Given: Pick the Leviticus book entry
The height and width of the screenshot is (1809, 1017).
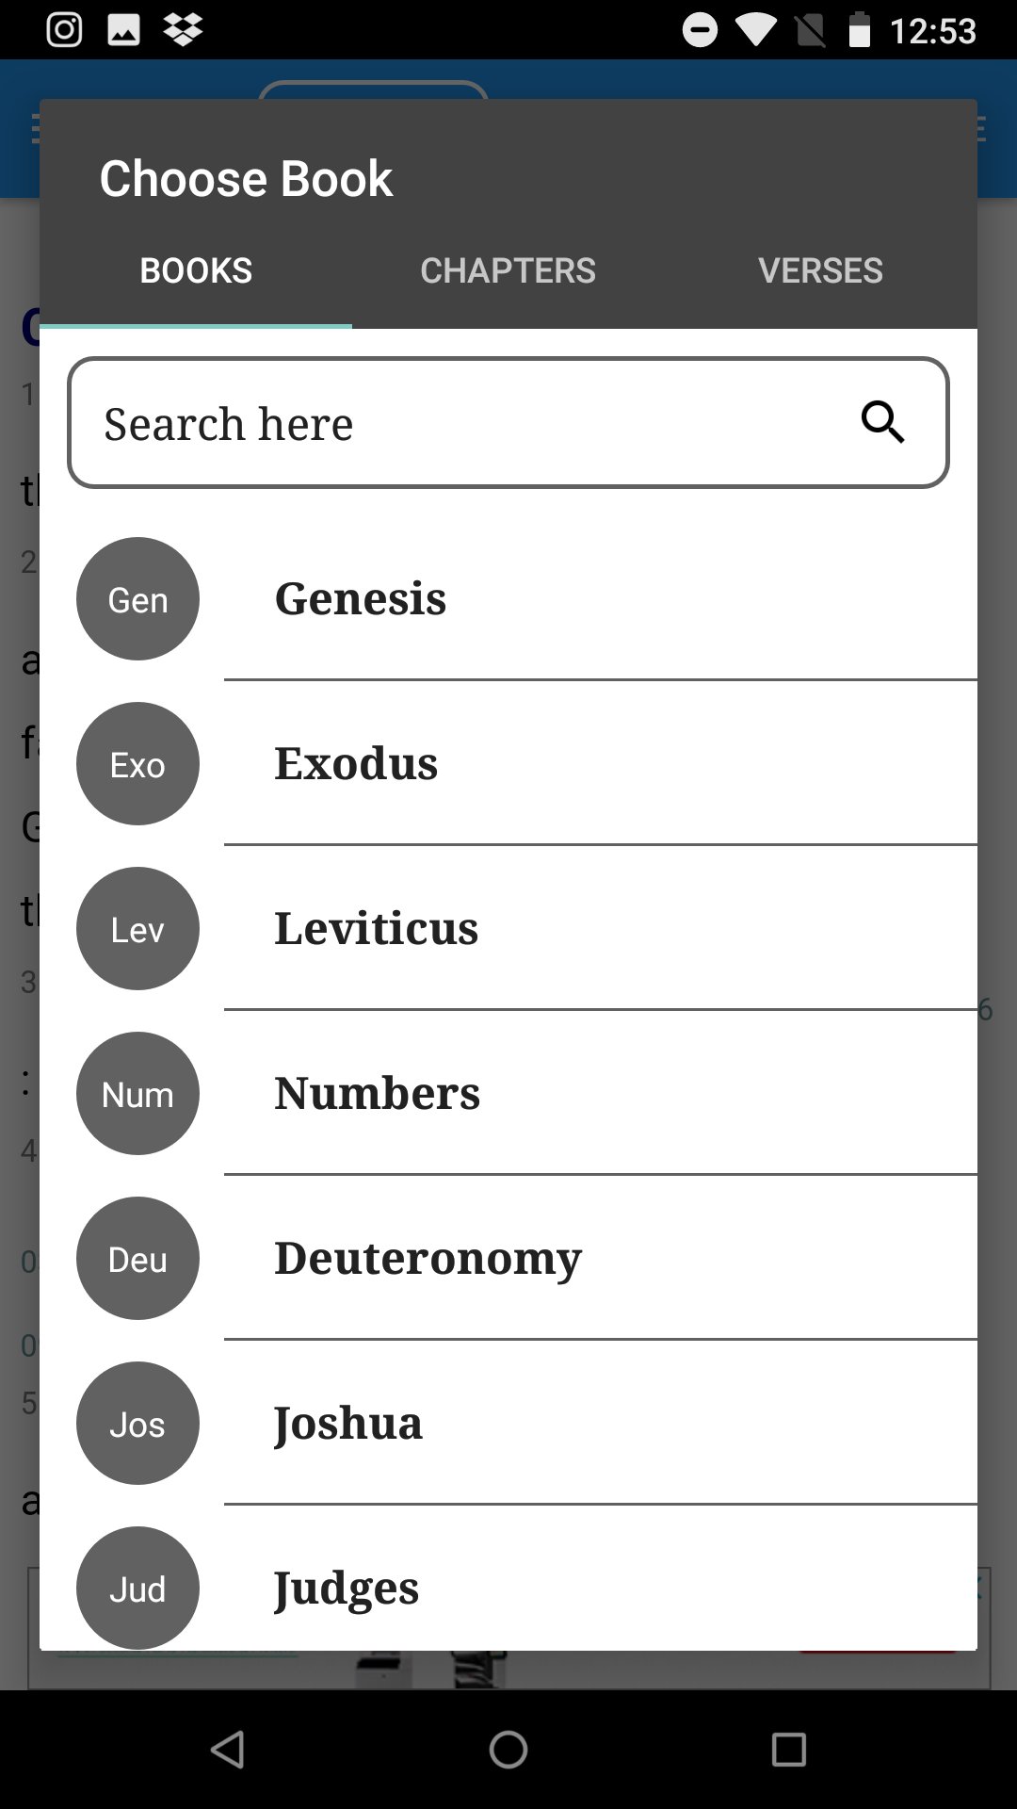Looking at the screenshot, I should click(376, 929).
